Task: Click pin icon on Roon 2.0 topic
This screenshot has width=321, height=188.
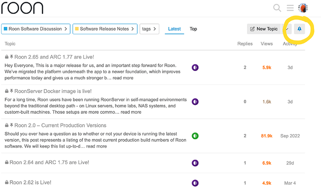Action: click(x=12, y=125)
